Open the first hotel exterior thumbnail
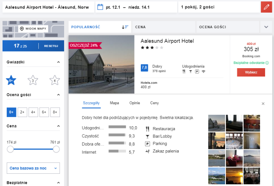The image size is (274, 186). click(x=217, y=123)
